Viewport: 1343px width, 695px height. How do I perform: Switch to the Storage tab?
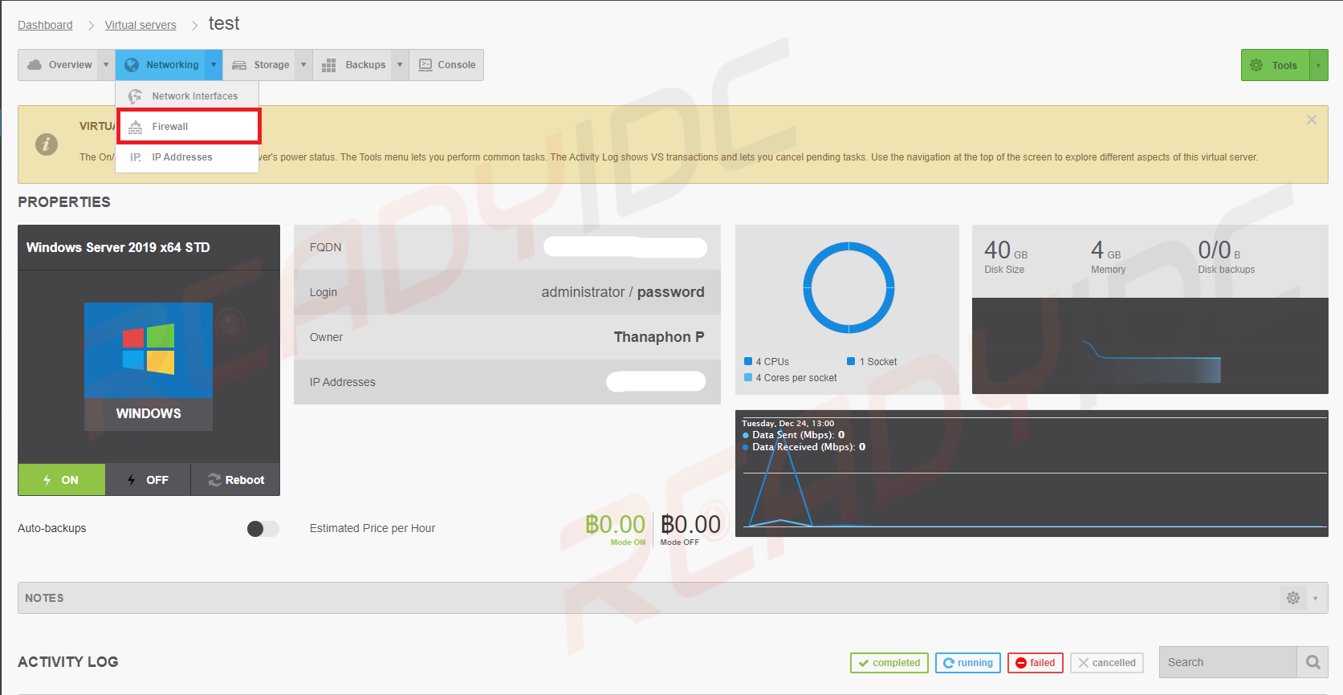click(259, 65)
